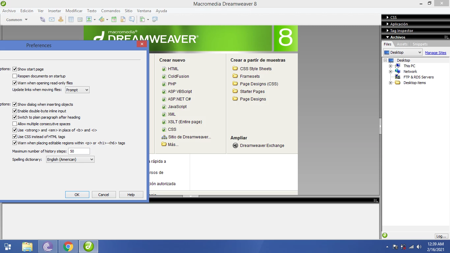Click Cancel in Preferences dialog
Image resolution: width=450 pixels, height=253 pixels.
pos(104,195)
